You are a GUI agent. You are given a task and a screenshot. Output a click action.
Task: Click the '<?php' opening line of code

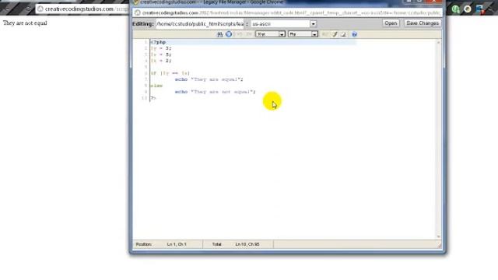158,42
